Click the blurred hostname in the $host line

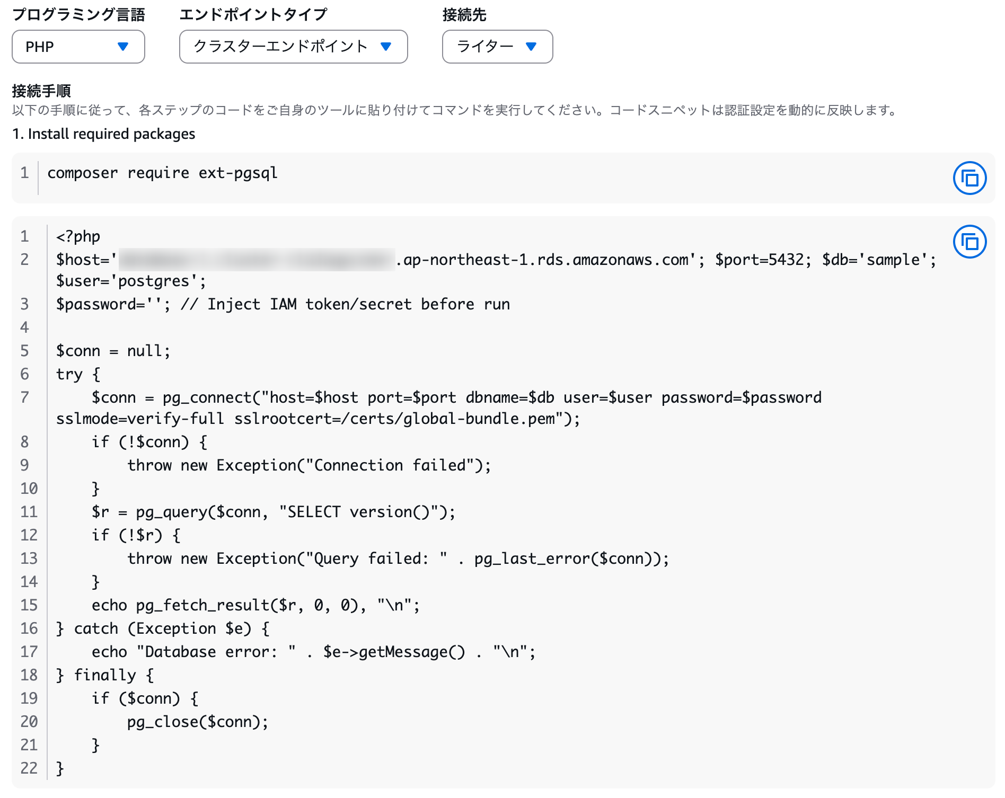[x=257, y=260]
